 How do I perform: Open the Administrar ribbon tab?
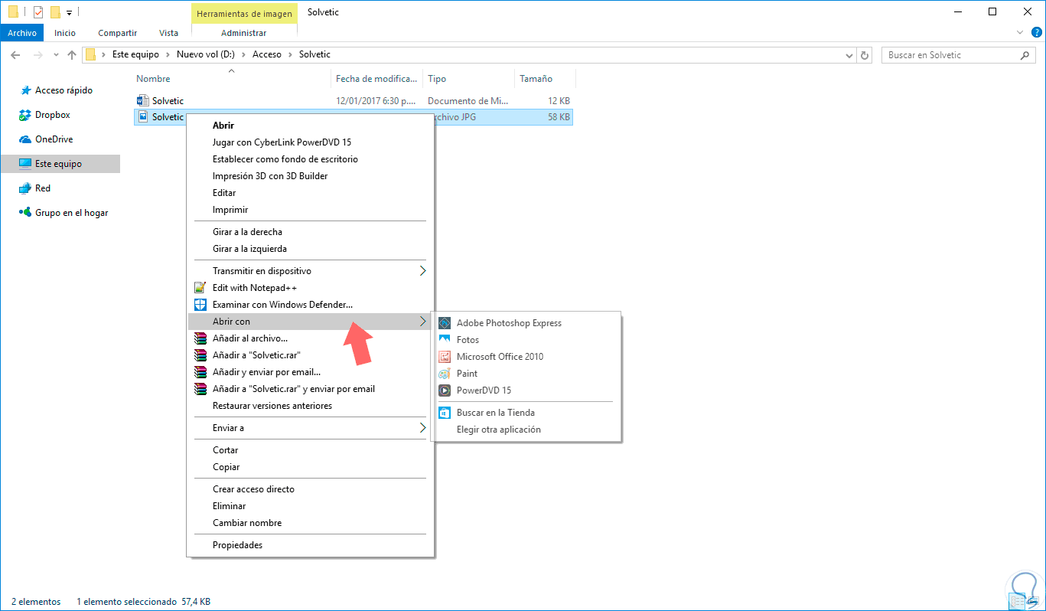(243, 33)
